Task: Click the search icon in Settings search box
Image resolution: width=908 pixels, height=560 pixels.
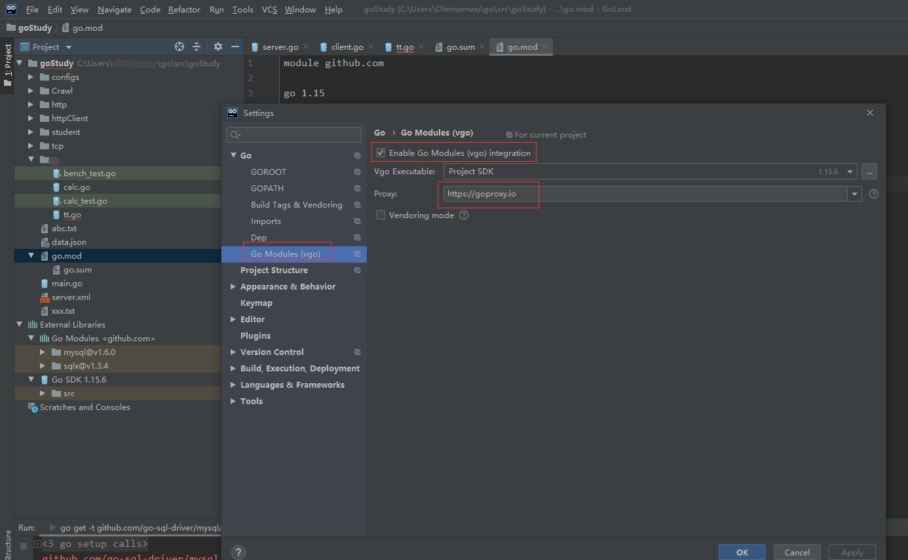Action: click(x=235, y=135)
